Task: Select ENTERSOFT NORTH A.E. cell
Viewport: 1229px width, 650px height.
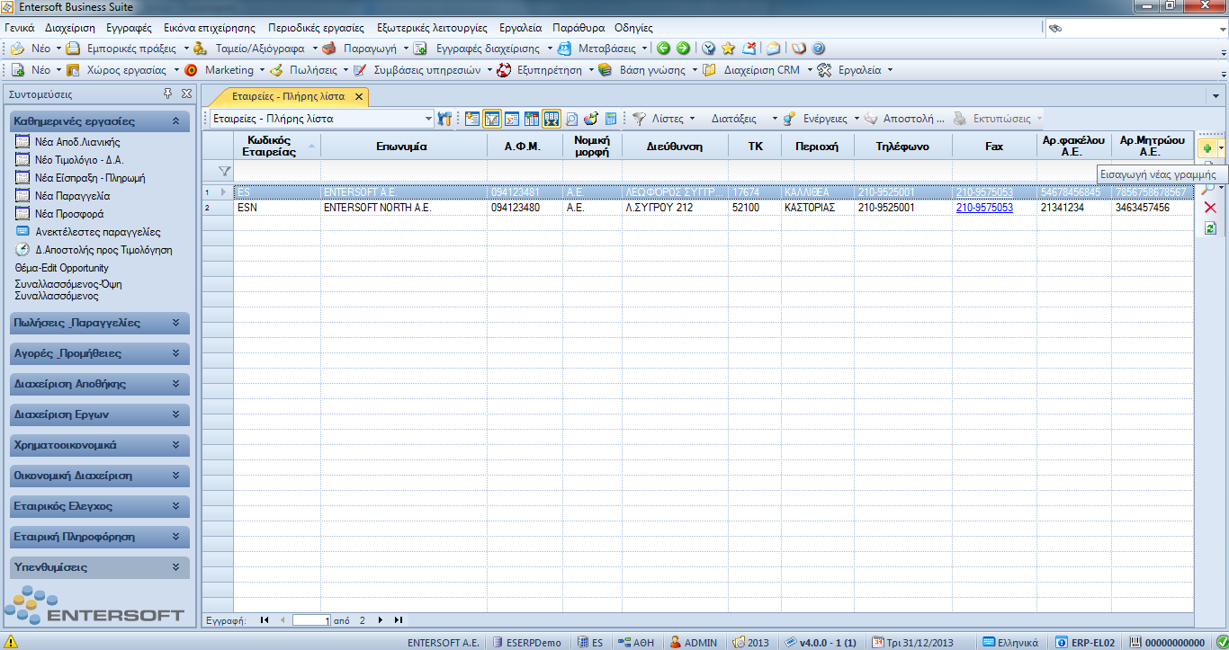Action: [403, 208]
